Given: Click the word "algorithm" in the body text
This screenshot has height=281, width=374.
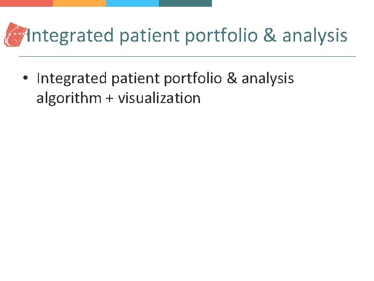Looking at the screenshot, I should (x=68, y=98).
